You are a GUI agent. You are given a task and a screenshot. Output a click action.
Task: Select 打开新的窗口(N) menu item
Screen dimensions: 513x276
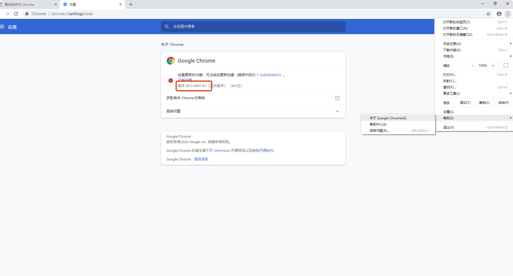coord(474,28)
